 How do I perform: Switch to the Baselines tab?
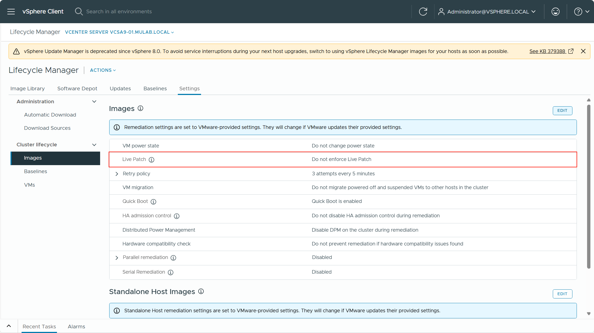click(155, 88)
